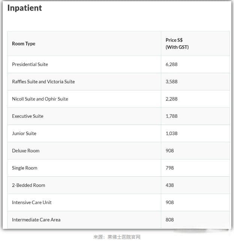Click the 1,038 price cell
The image size is (234, 242).
171,134
